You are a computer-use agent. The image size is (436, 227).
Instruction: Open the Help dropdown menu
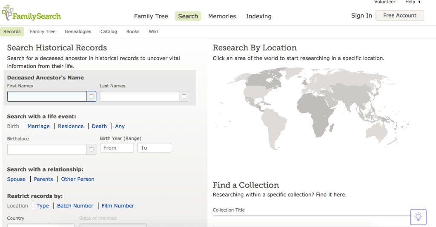413,2
